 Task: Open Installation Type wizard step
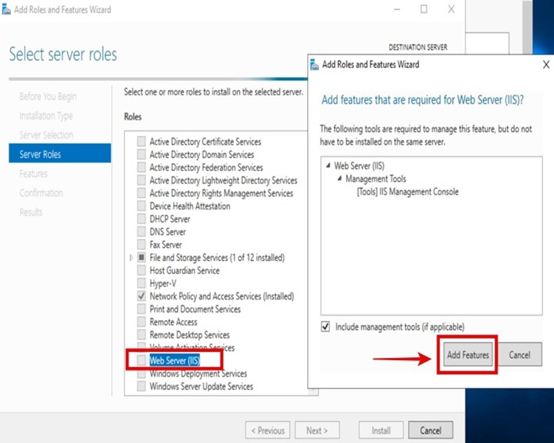click(46, 116)
